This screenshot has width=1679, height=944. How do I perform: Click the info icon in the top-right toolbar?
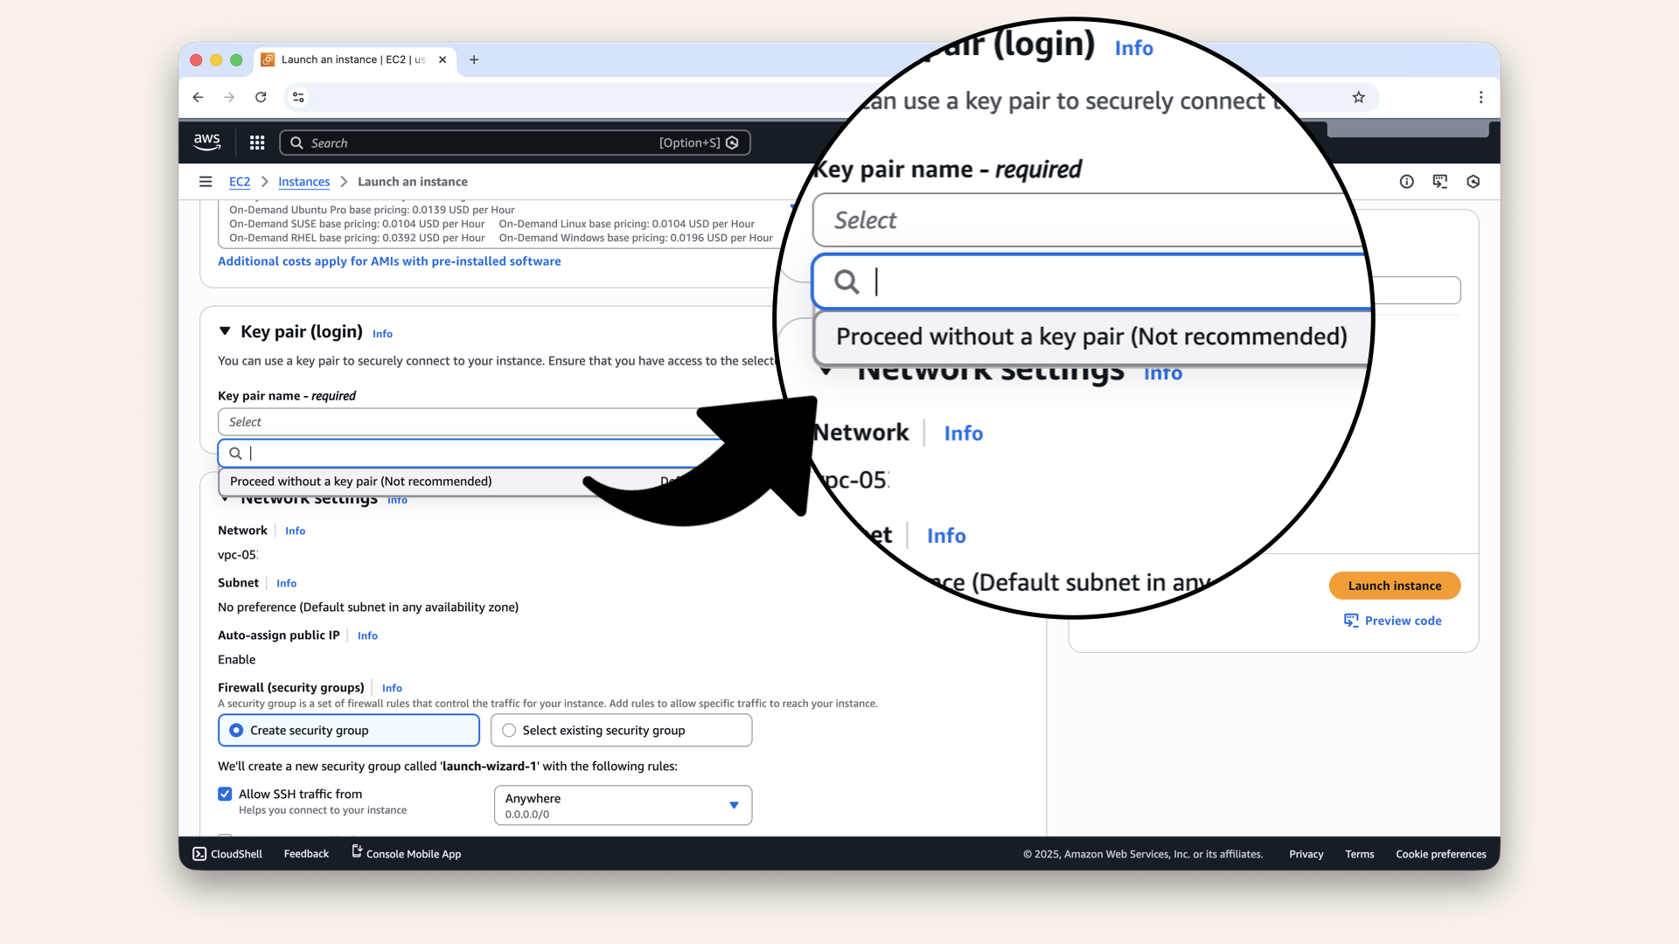(1407, 182)
